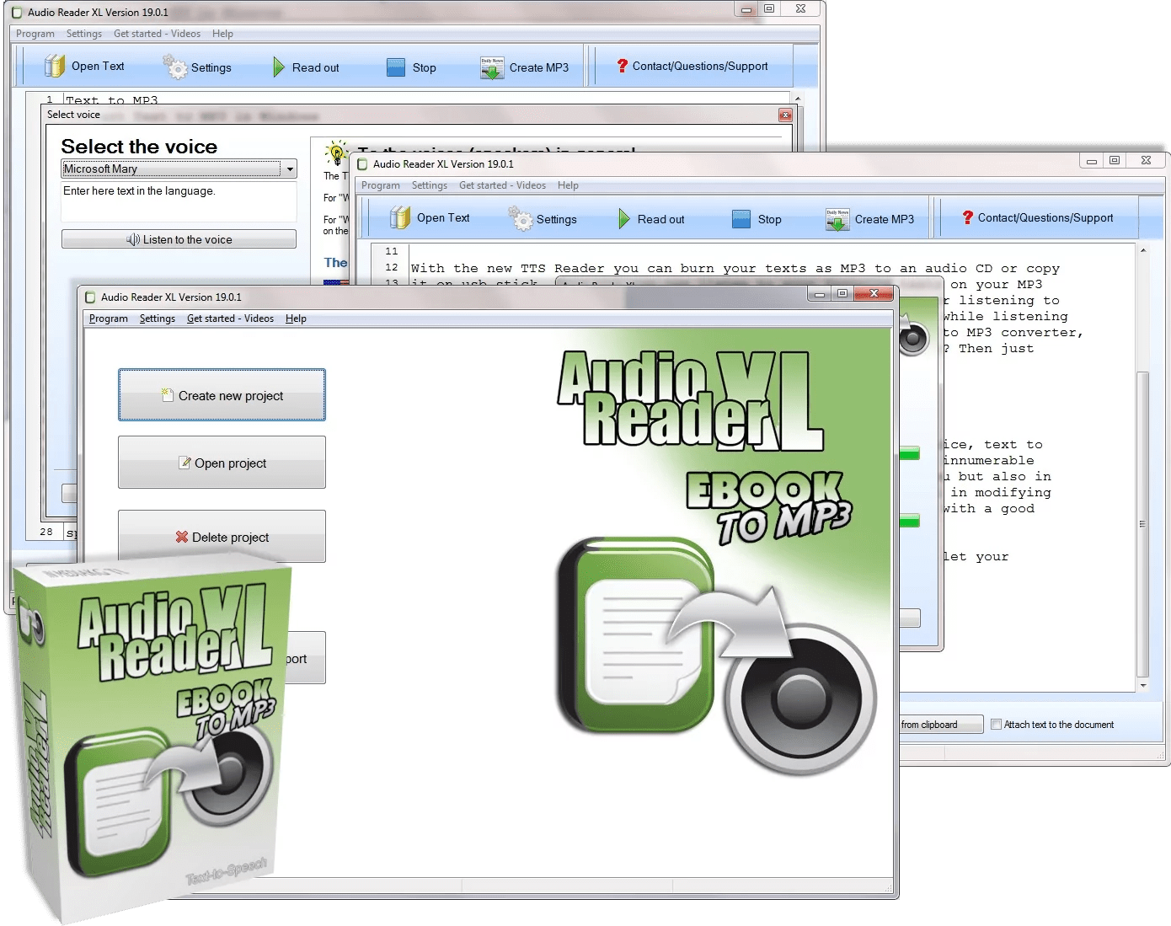Open Help menu in front window
1171x926 pixels.
click(296, 318)
